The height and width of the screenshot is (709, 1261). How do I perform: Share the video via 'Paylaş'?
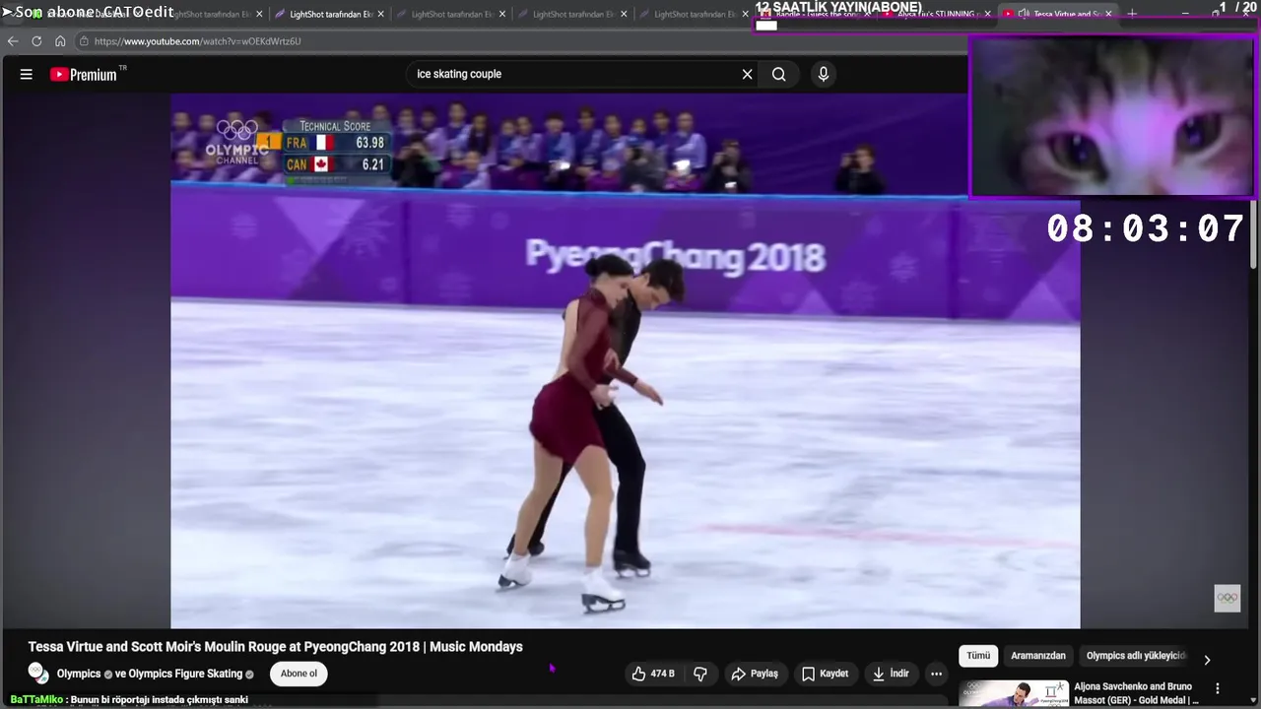tap(755, 674)
